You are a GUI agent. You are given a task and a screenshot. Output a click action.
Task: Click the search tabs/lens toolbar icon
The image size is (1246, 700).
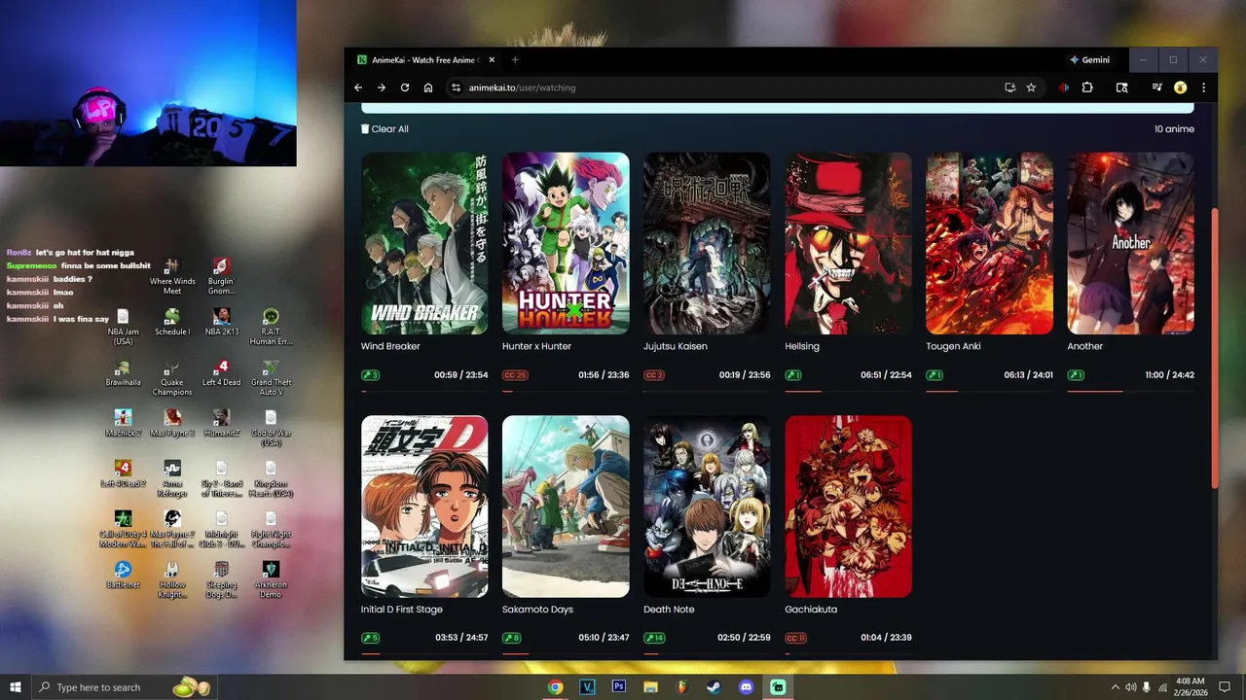pyautogui.click(x=1121, y=87)
